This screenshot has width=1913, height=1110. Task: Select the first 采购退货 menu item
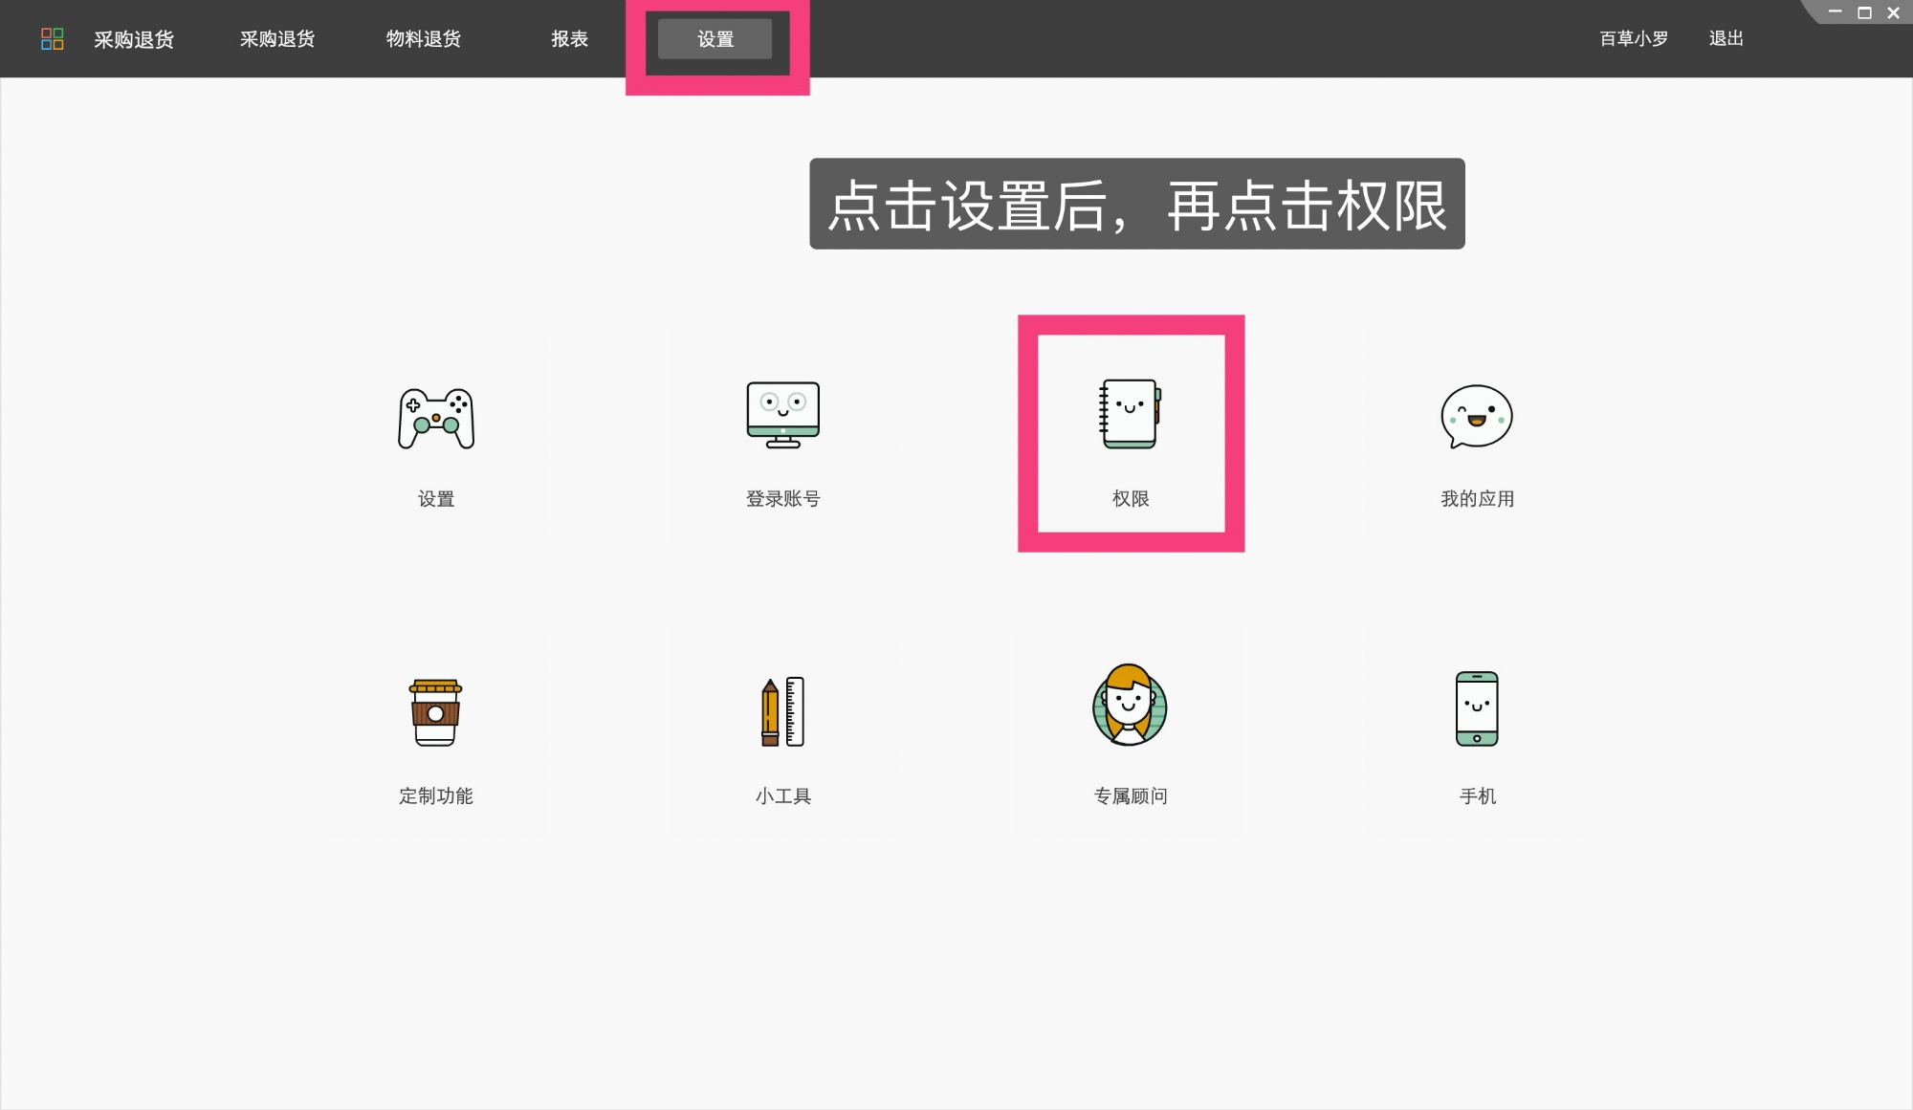coord(134,39)
